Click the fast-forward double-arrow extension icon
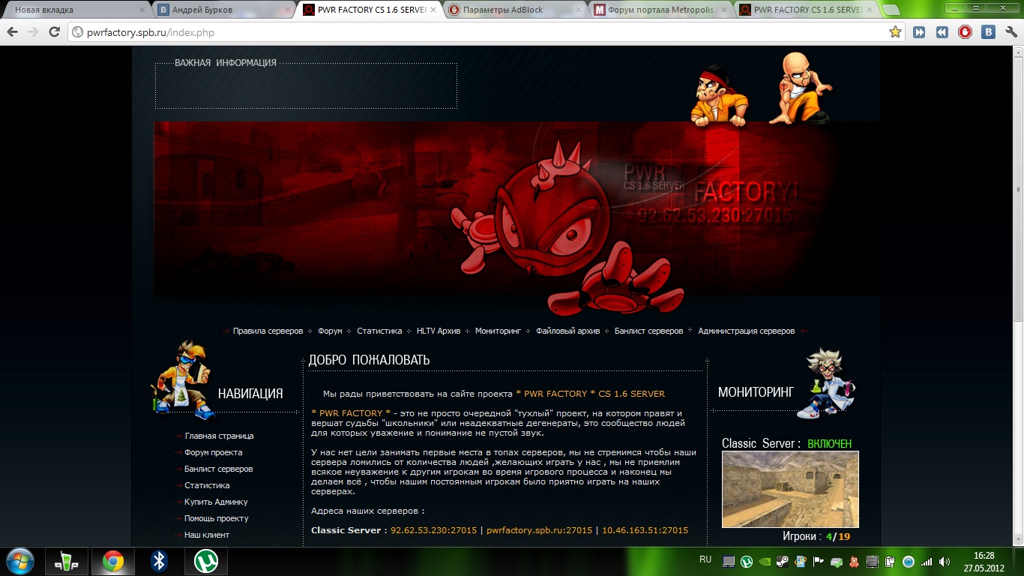The image size is (1024, 576). click(x=919, y=32)
